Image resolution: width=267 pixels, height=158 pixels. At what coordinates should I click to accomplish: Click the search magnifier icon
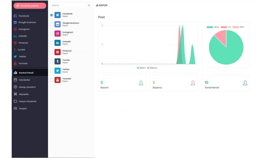tap(89, 5)
